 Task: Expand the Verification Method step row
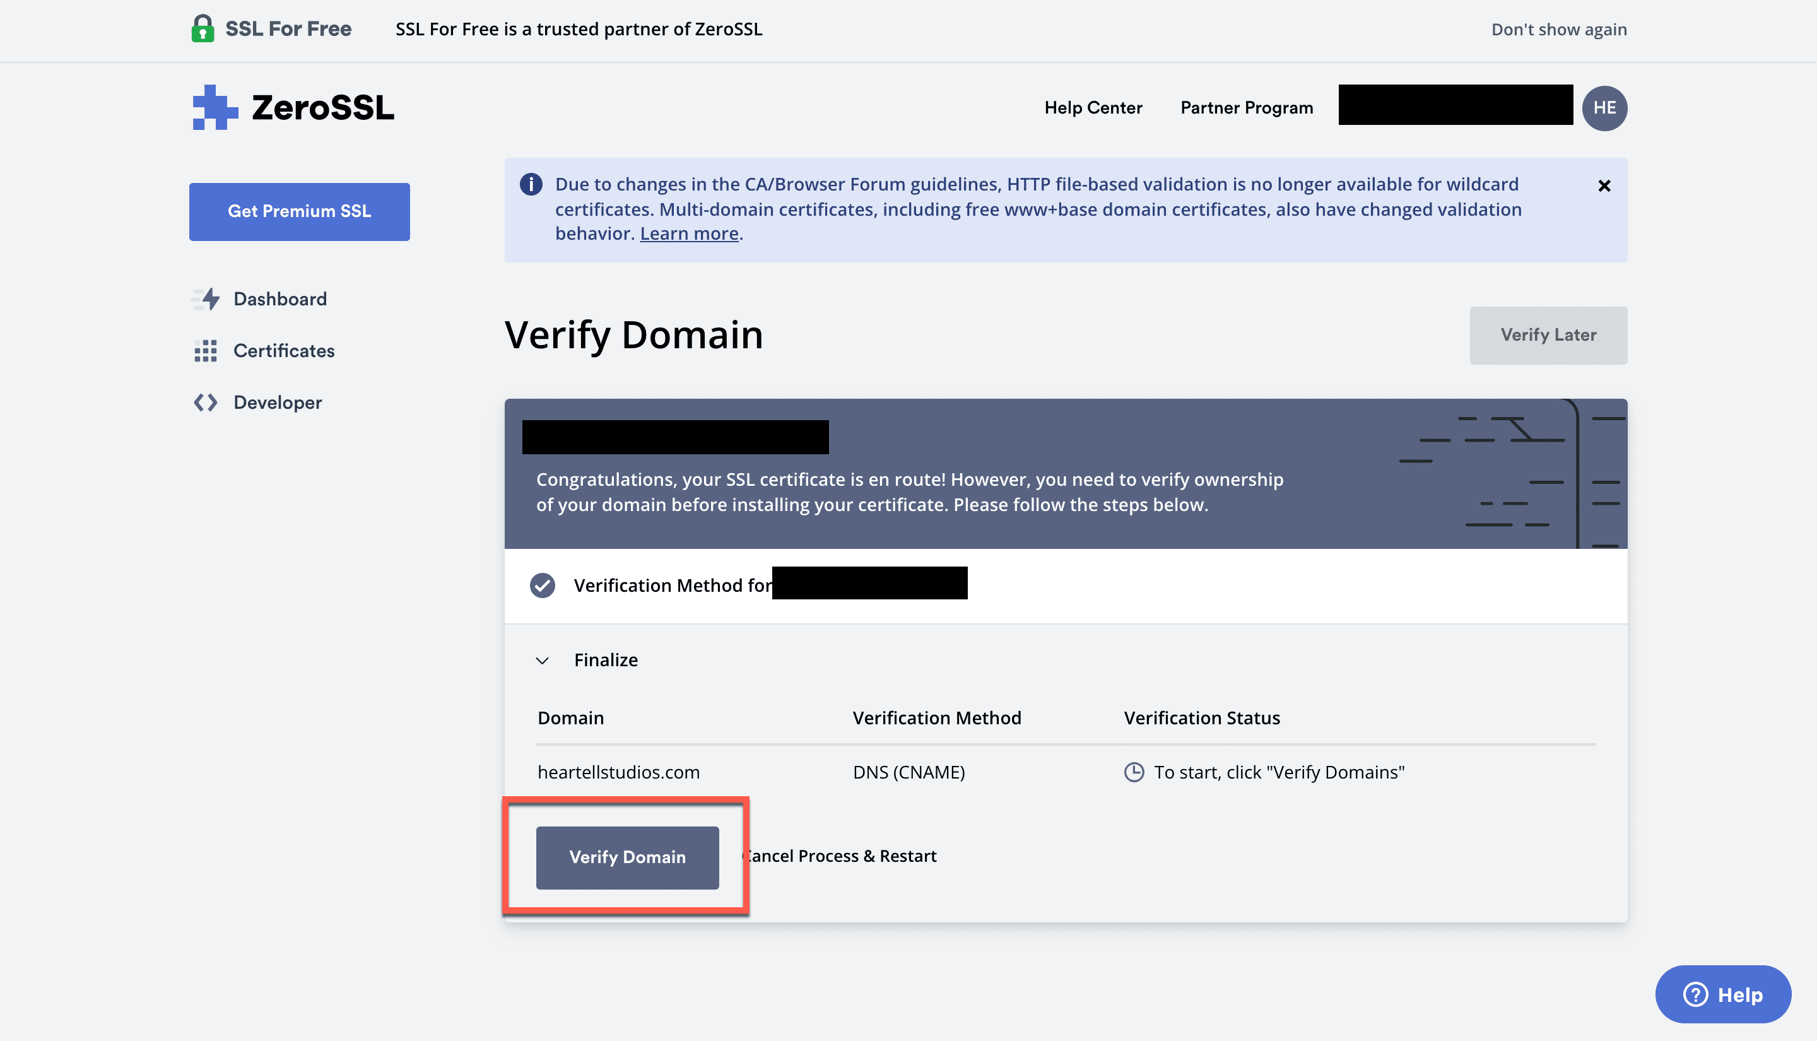pos(672,585)
